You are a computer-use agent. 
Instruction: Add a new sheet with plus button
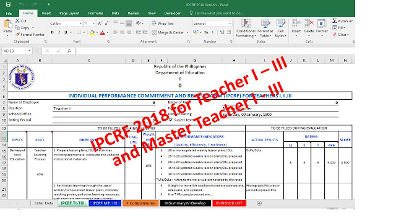259,203
